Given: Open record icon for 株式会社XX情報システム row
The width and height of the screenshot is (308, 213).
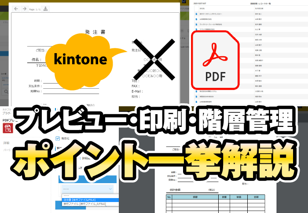Looking at the screenshot, I should tap(196, 91).
